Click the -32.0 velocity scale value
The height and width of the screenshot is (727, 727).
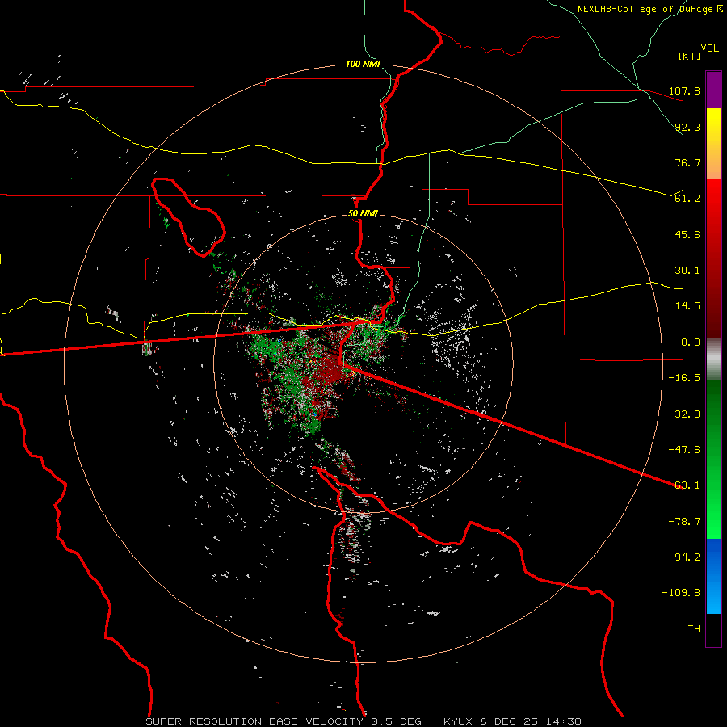[x=684, y=414]
